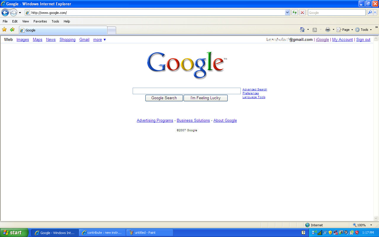
Task: Open the gear Tools command bar dropdown
Action: tap(364, 30)
